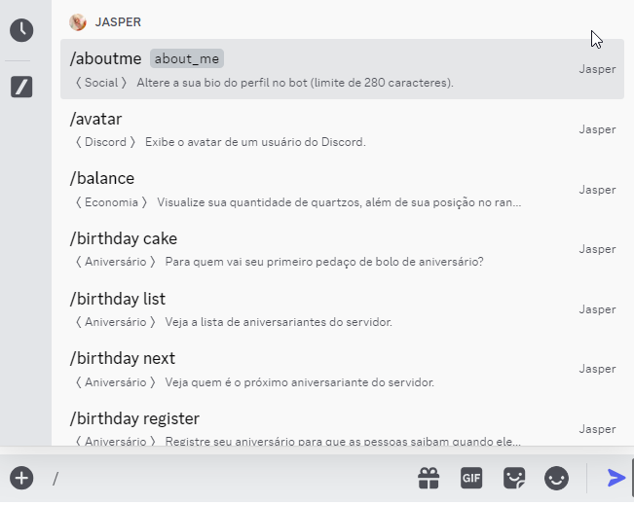Choose the /aboutme command
634x505 pixels.
coord(106,58)
